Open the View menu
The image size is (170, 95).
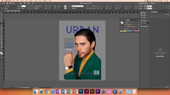(x=40, y=1)
